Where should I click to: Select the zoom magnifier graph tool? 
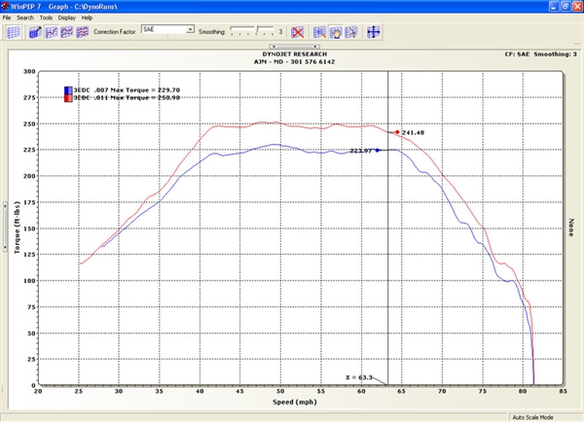319,32
